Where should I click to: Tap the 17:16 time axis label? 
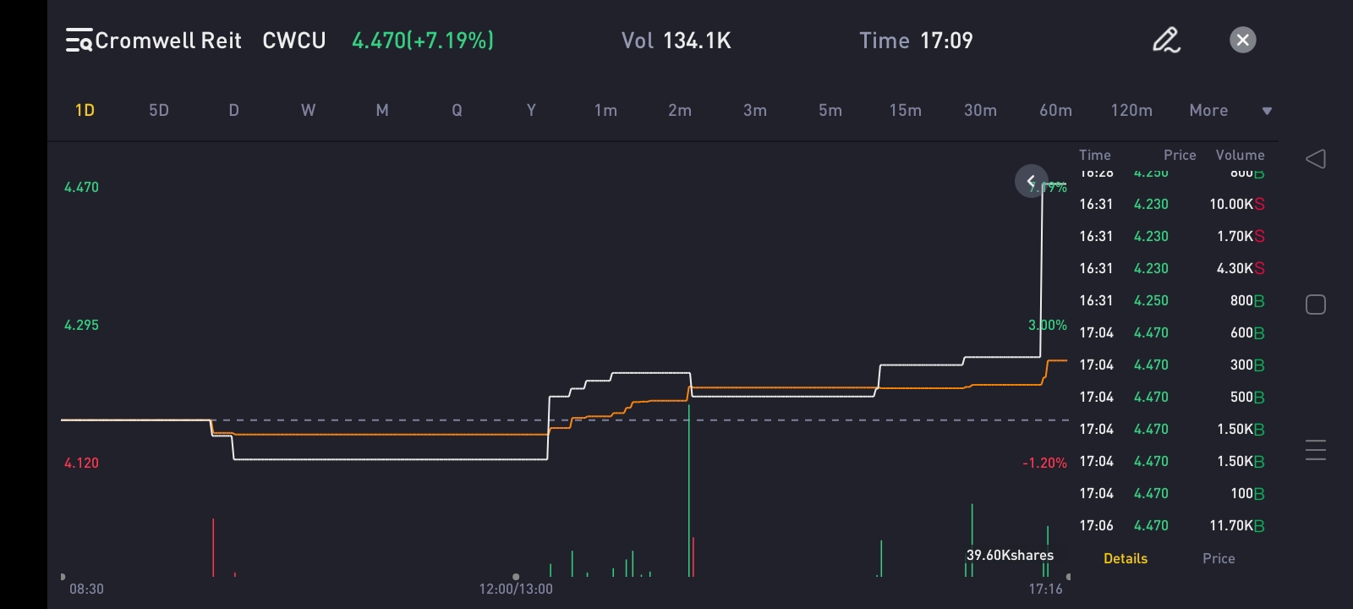coord(1045,589)
